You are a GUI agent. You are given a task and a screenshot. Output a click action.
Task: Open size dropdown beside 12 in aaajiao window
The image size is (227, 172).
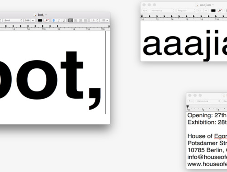tap(206, 10)
